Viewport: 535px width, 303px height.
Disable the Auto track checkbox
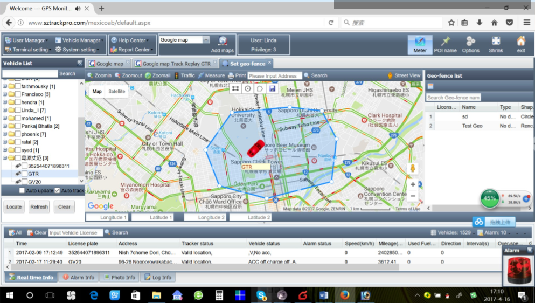click(x=57, y=191)
